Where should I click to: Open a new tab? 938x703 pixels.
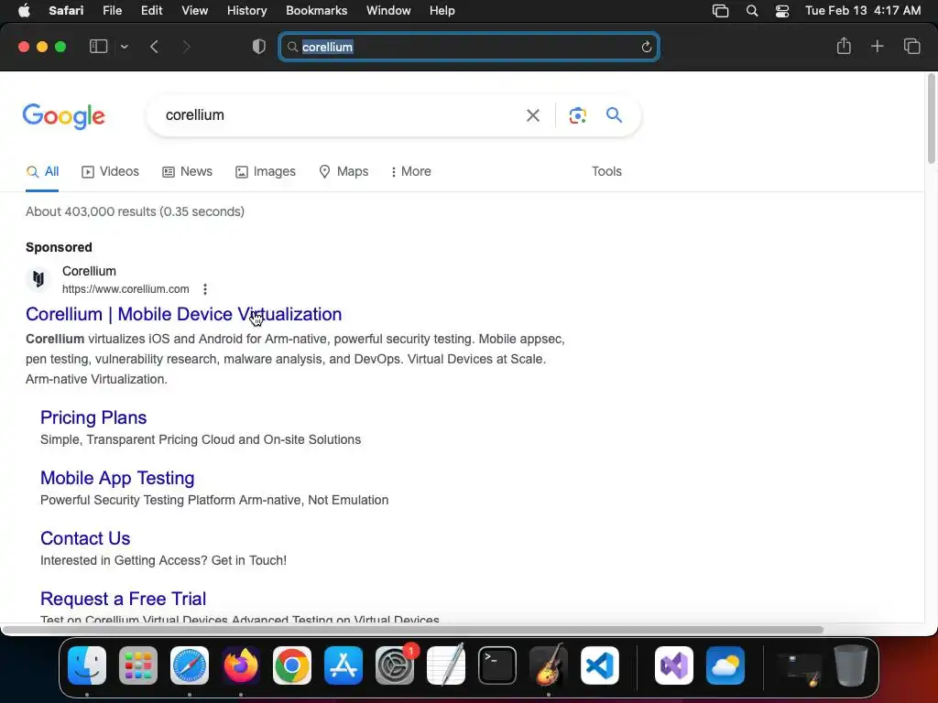[877, 46]
